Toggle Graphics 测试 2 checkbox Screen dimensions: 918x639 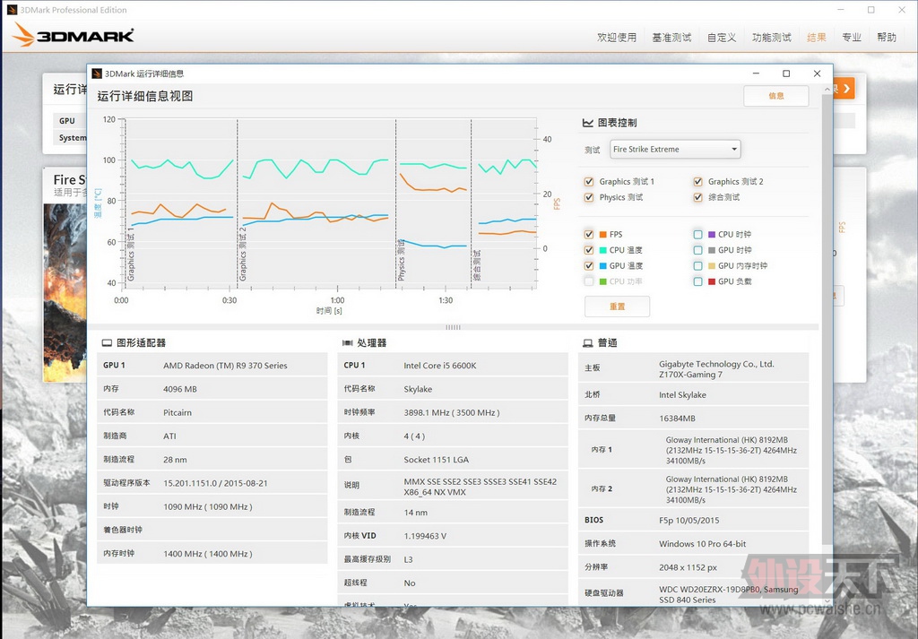coord(697,181)
